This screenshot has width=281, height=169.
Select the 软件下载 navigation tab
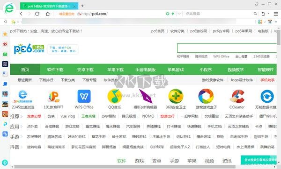coord(55,70)
